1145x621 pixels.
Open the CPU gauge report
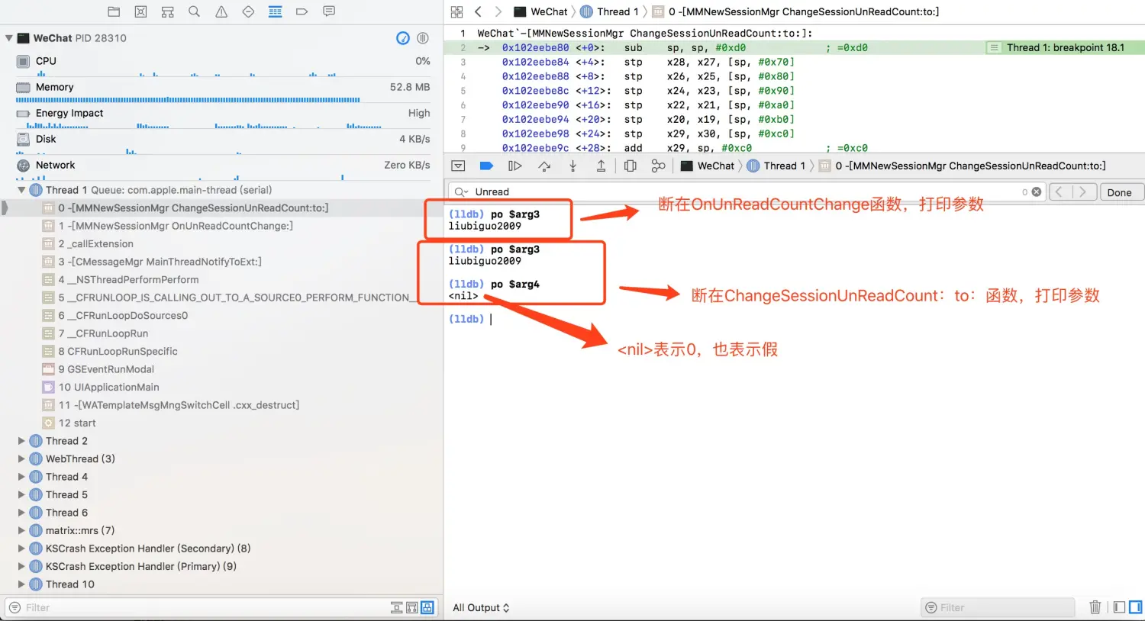[221, 64]
